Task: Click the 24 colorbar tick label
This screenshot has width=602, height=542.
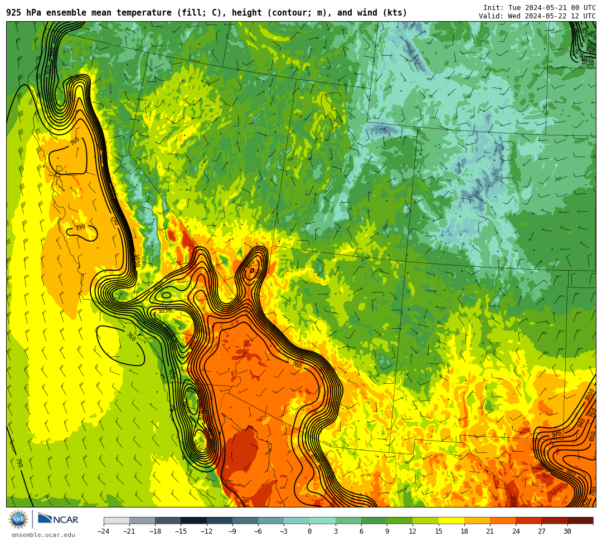Action: point(516,531)
